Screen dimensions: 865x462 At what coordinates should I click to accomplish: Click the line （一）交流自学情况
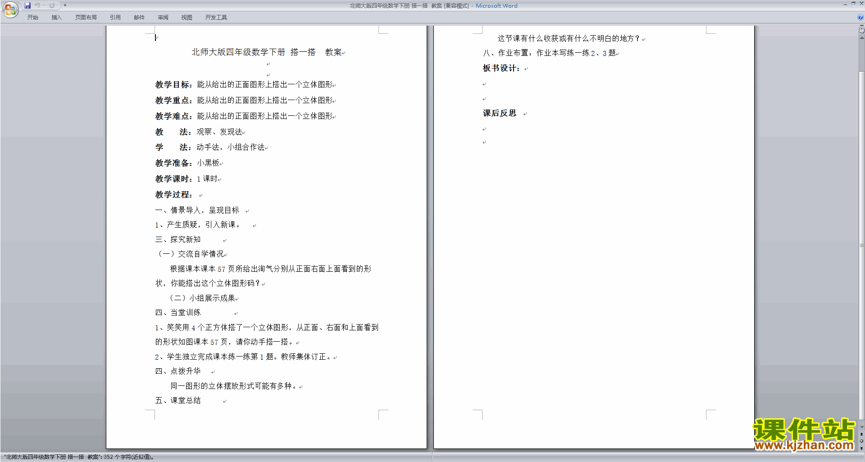[x=190, y=254]
